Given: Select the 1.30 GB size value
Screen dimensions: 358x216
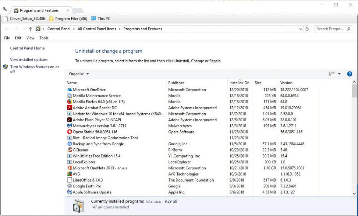Looking at the screenshot, I should [x=269, y=168].
